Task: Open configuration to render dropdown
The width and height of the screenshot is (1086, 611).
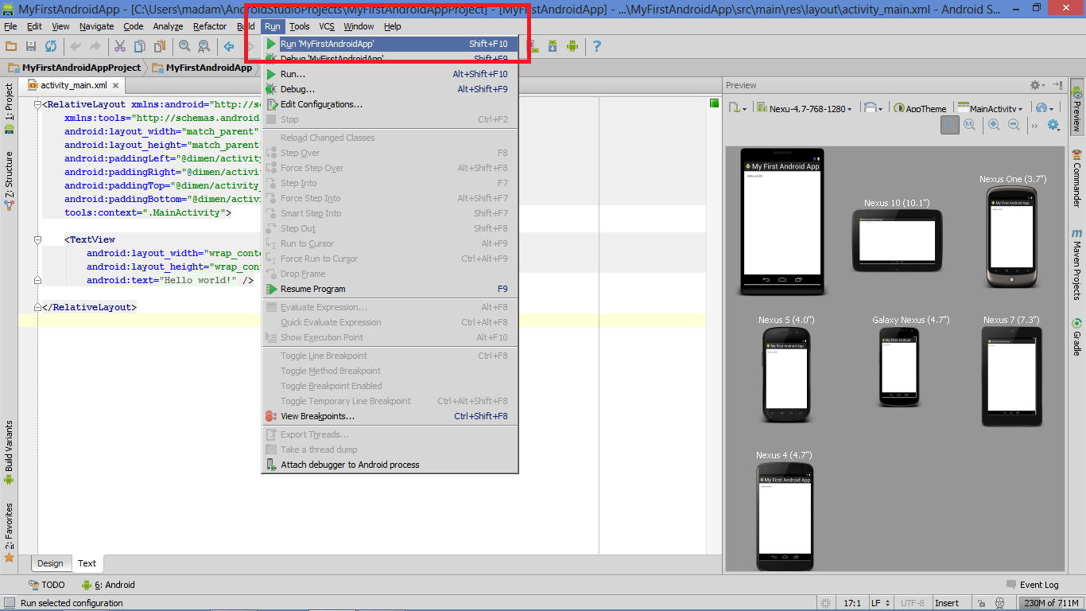Action: point(738,108)
